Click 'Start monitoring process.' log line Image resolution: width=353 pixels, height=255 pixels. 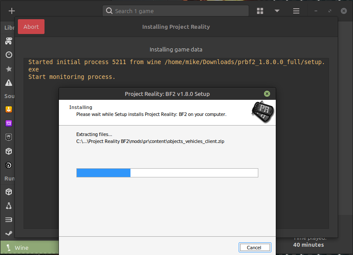(72, 77)
